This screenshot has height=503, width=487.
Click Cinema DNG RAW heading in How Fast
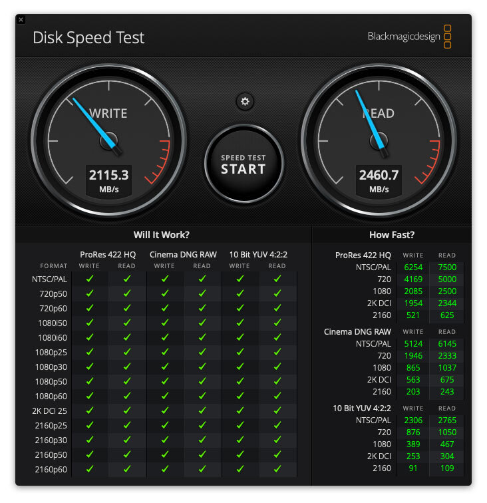point(357,332)
